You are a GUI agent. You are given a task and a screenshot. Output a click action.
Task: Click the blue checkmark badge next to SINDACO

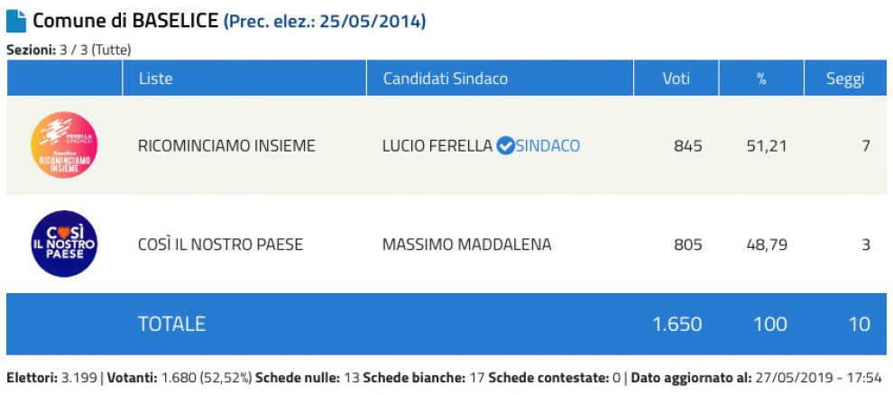[506, 145]
